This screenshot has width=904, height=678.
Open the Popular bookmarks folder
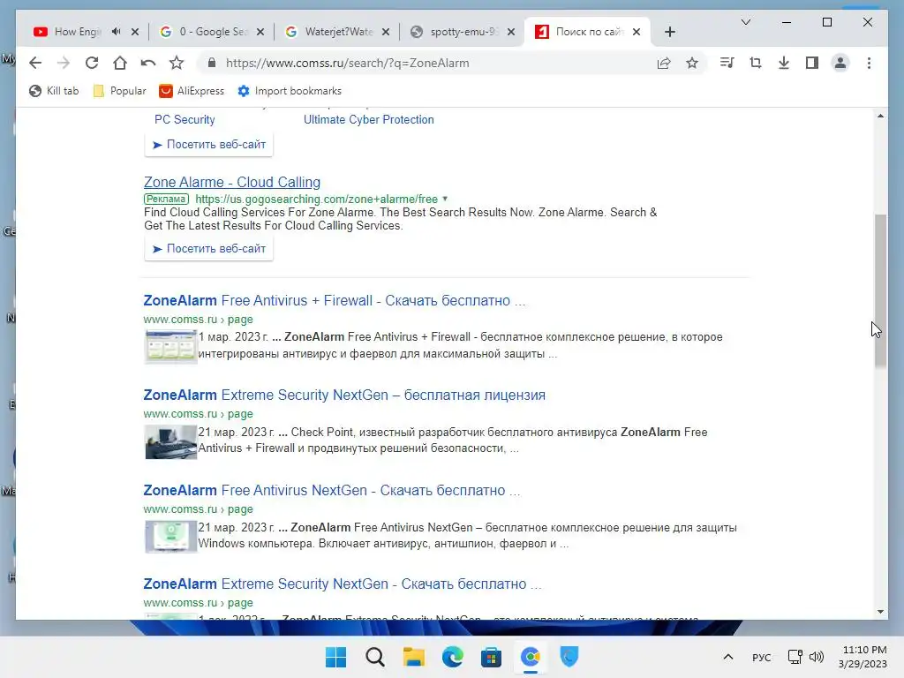coord(119,91)
